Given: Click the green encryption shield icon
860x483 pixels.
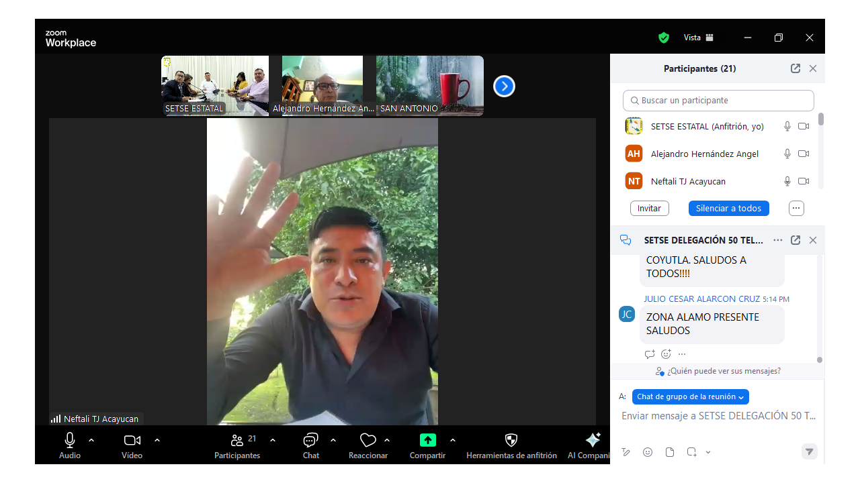Looking at the screenshot, I should click(664, 38).
